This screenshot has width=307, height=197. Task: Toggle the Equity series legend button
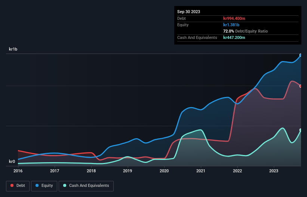point(44,186)
